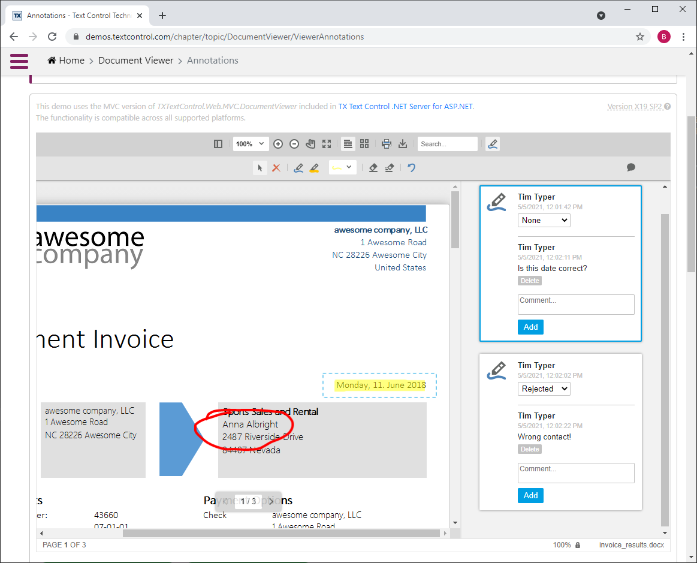Download the document using the toolbar icon
Image resolution: width=697 pixels, height=563 pixels.
pyautogui.click(x=403, y=144)
